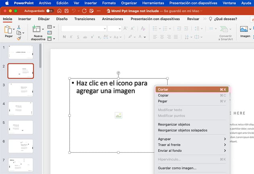Click the Redo arrow icon
The width and height of the screenshot is (254, 174).
84,10
